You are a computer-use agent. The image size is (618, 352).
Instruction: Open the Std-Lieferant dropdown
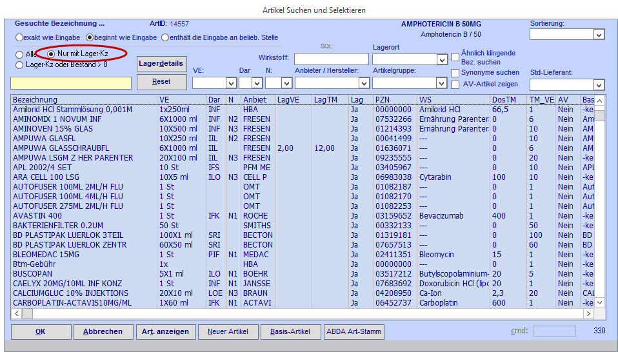coord(599,85)
